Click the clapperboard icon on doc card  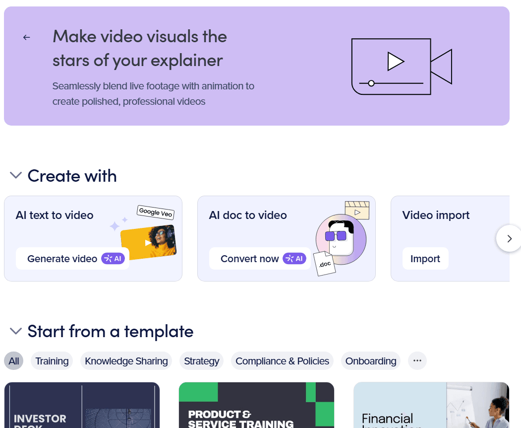[357, 210]
